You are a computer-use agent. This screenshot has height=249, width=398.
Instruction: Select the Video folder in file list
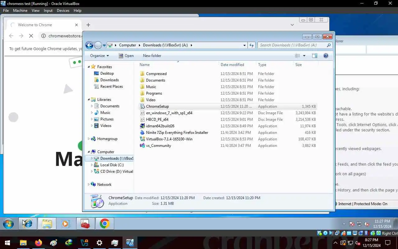tap(227, 100)
